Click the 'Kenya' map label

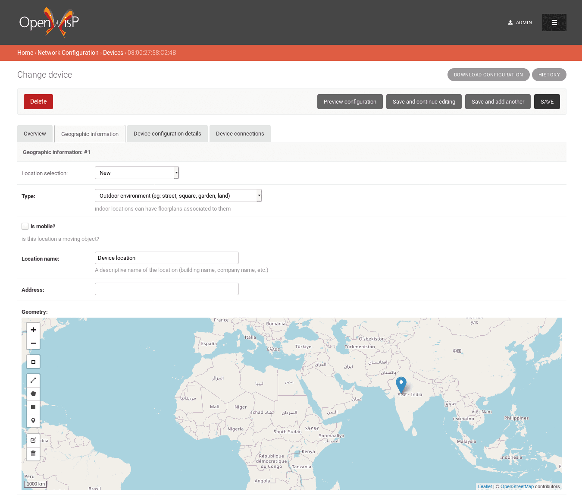(x=308, y=451)
